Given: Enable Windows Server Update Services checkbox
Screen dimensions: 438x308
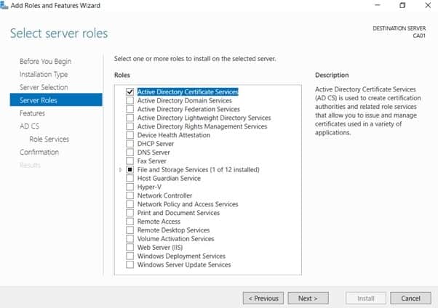Looking at the screenshot, I should (130, 265).
